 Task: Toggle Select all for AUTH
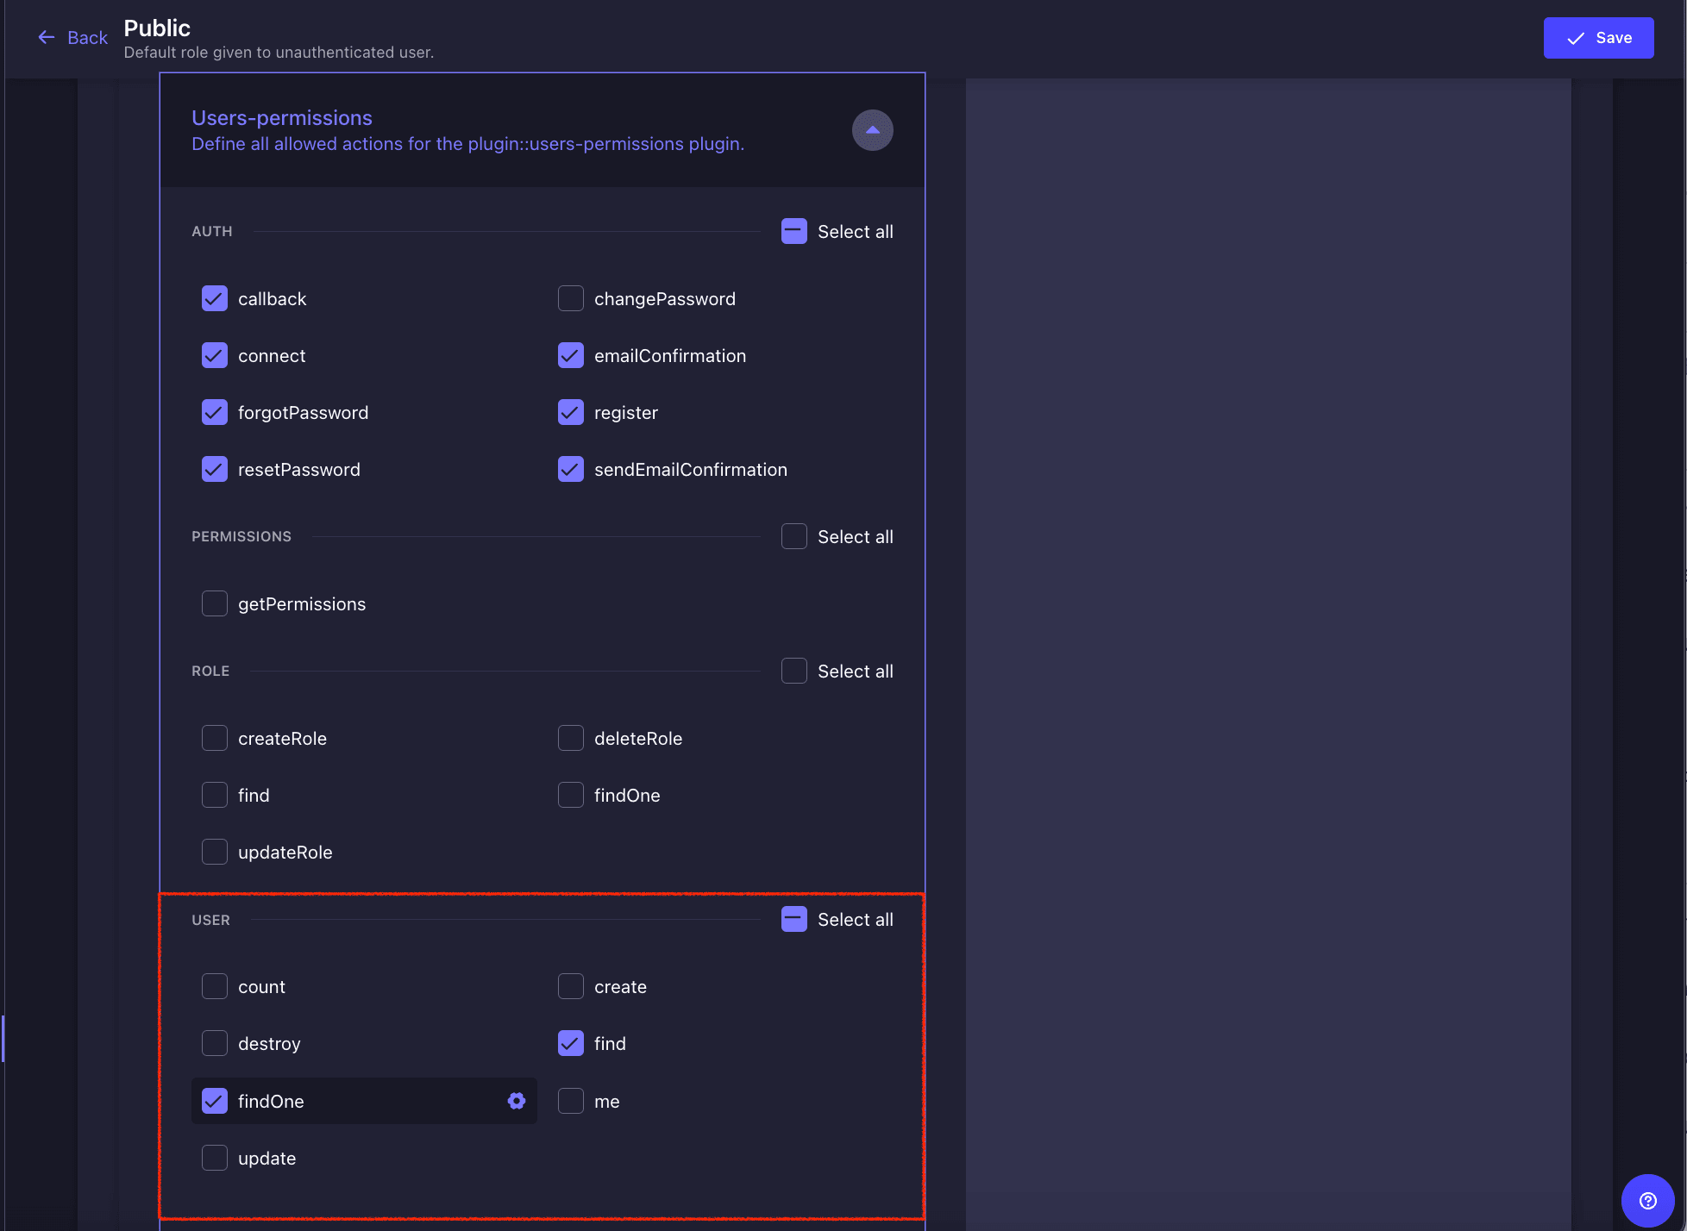tap(793, 231)
